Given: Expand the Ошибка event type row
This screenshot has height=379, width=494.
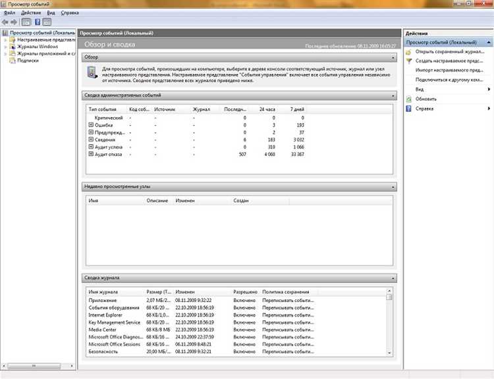Looking at the screenshot, I should point(91,125).
